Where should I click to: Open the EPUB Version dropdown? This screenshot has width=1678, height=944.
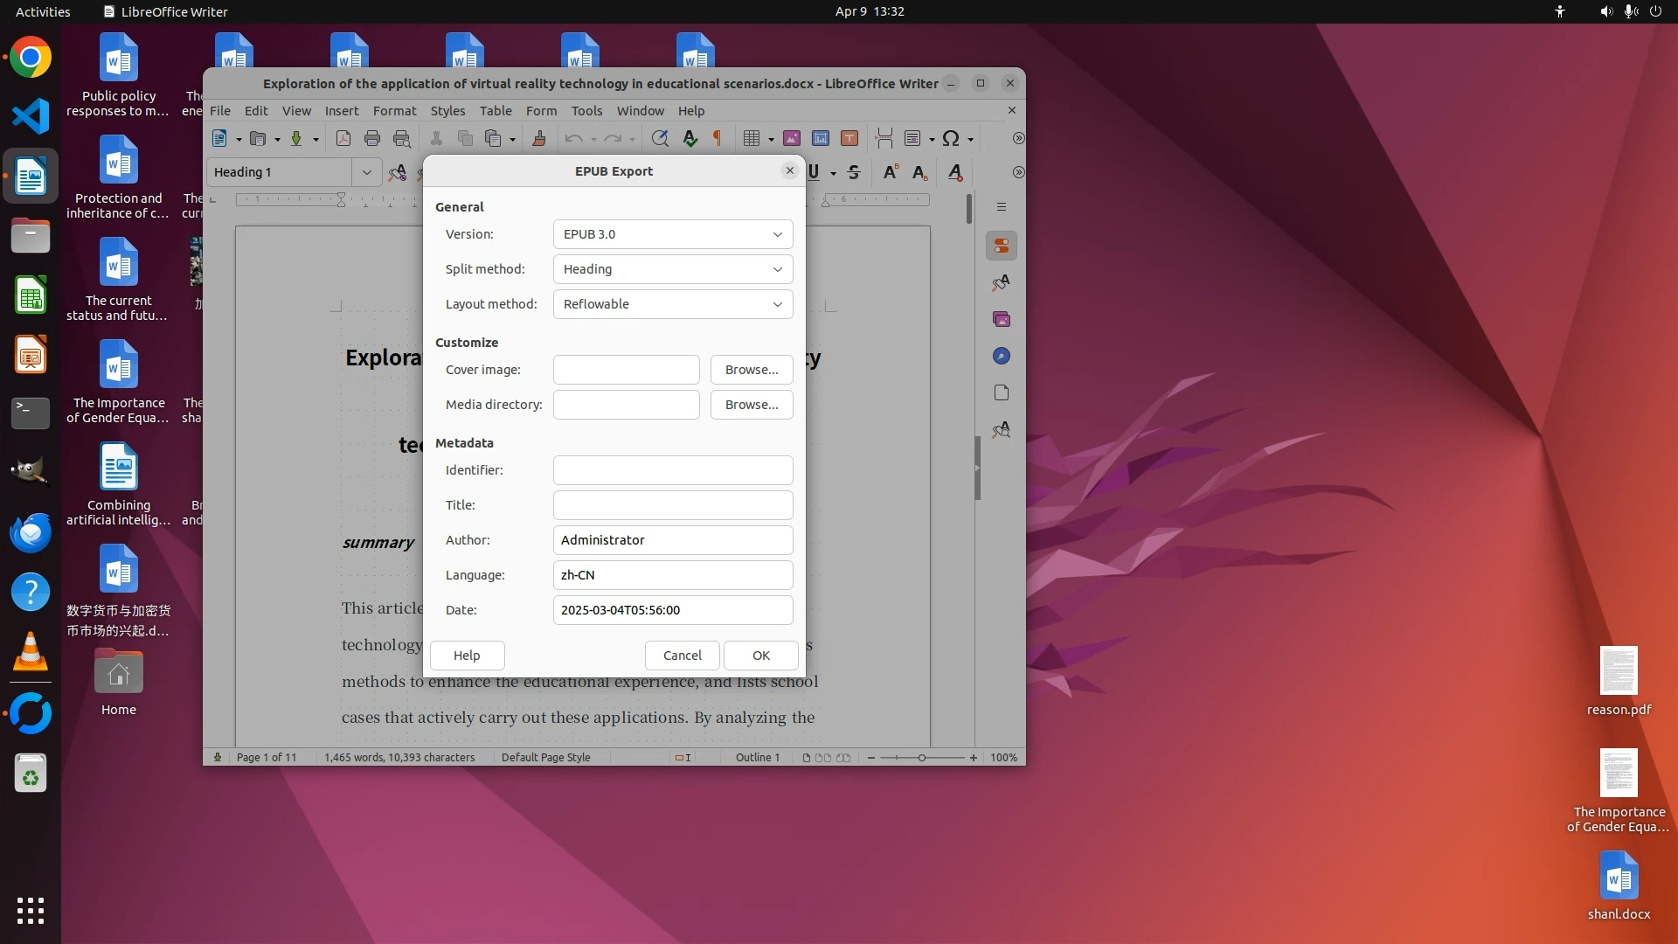click(x=673, y=234)
